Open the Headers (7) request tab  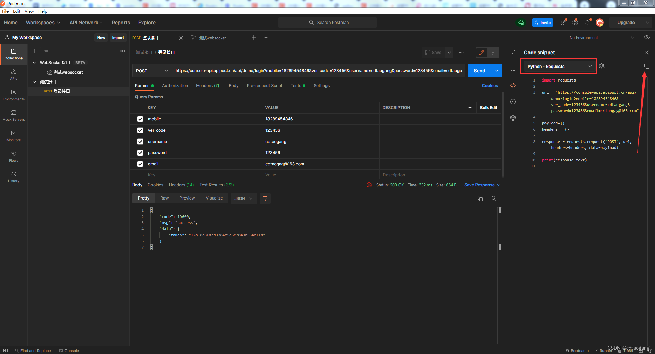coord(208,86)
